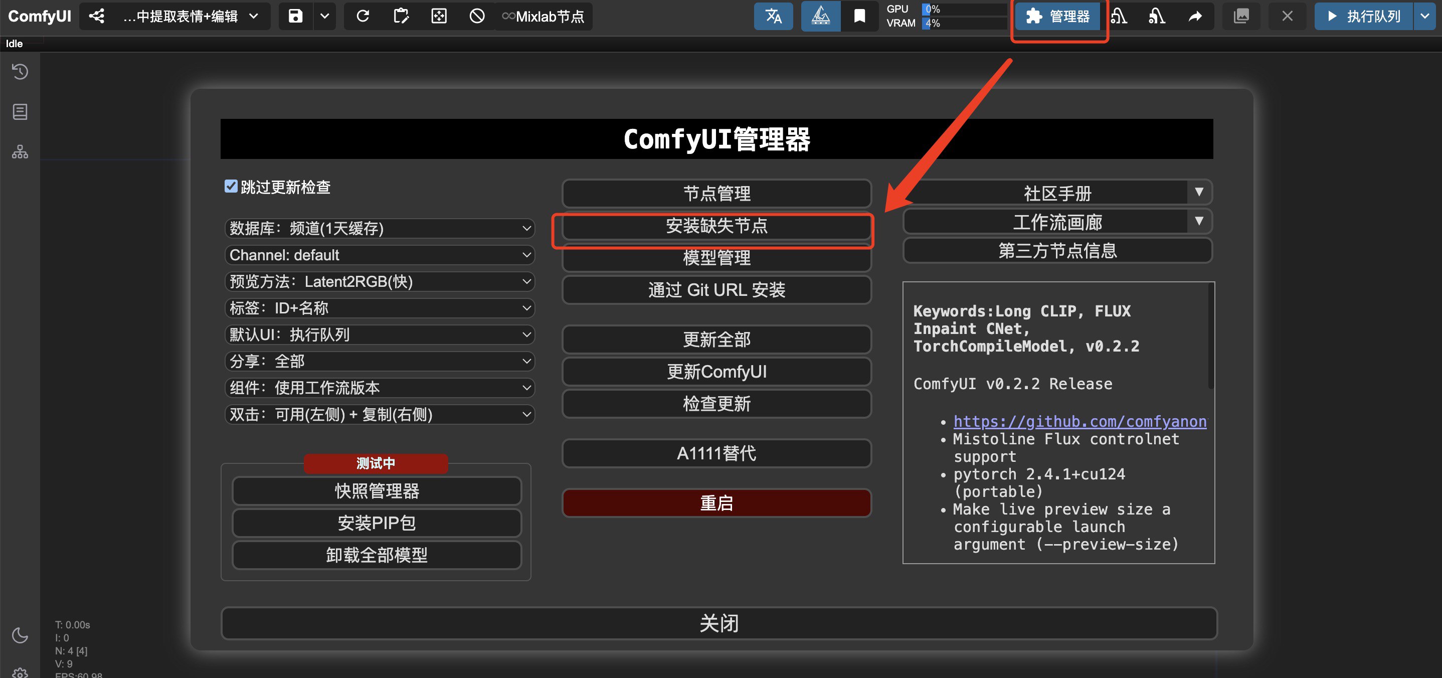Click the news panel scrollbar
Viewport: 1442px width, 678px height.
click(x=1211, y=336)
